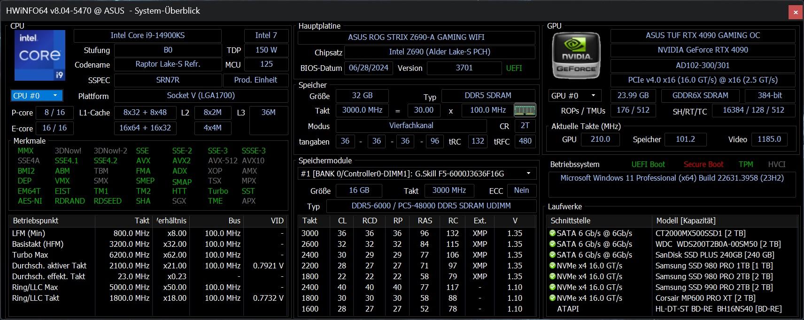The width and height of the screenshot is (804, 320).
Task: Click the PCIe v4.0 x16 interface field
Action: [x=703, y=80]
